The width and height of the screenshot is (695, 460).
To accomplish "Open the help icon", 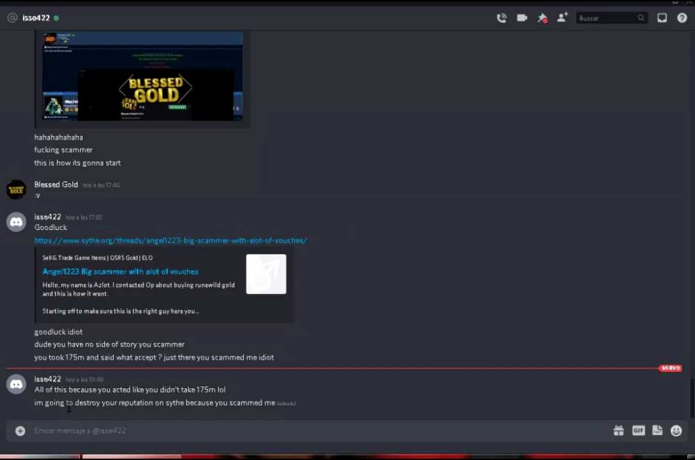I will pyautogui.click(x=682, y=18).
